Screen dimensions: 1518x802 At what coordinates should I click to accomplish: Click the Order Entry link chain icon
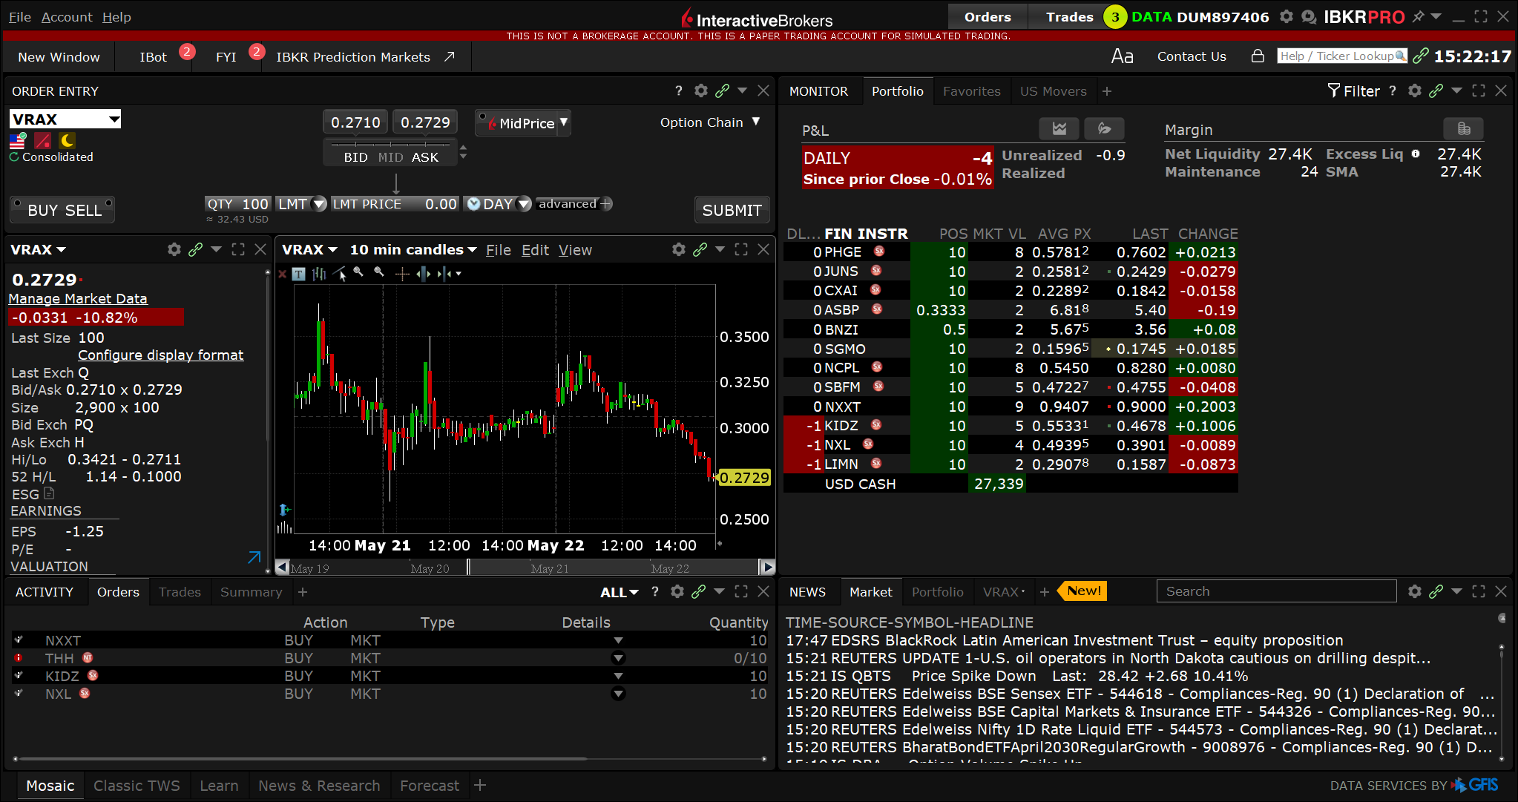722,91
